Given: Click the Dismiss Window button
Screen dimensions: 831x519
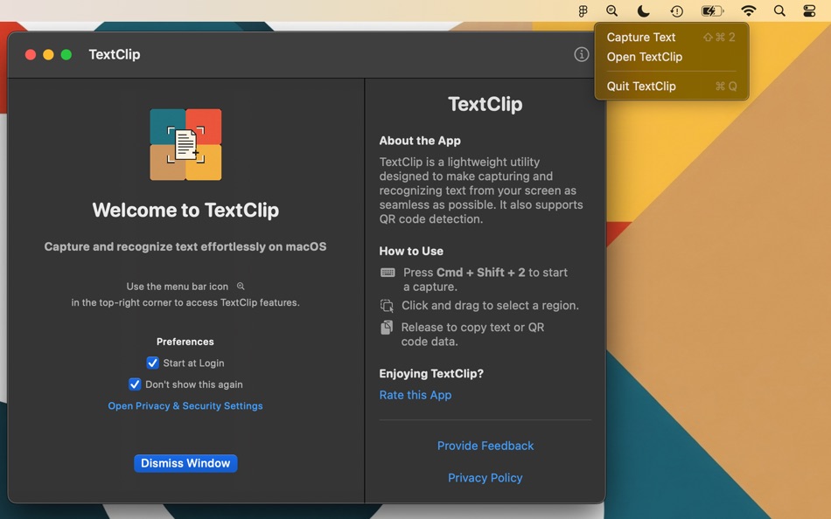Looking at the screenshot, I should click(x=185, y=463).
